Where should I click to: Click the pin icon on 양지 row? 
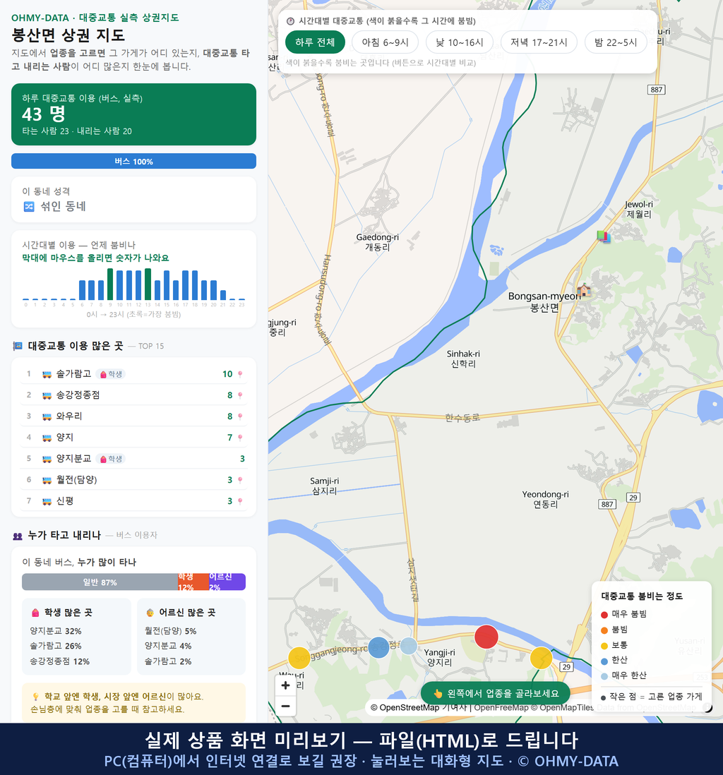pyautogui.click(x=240, y=438)
